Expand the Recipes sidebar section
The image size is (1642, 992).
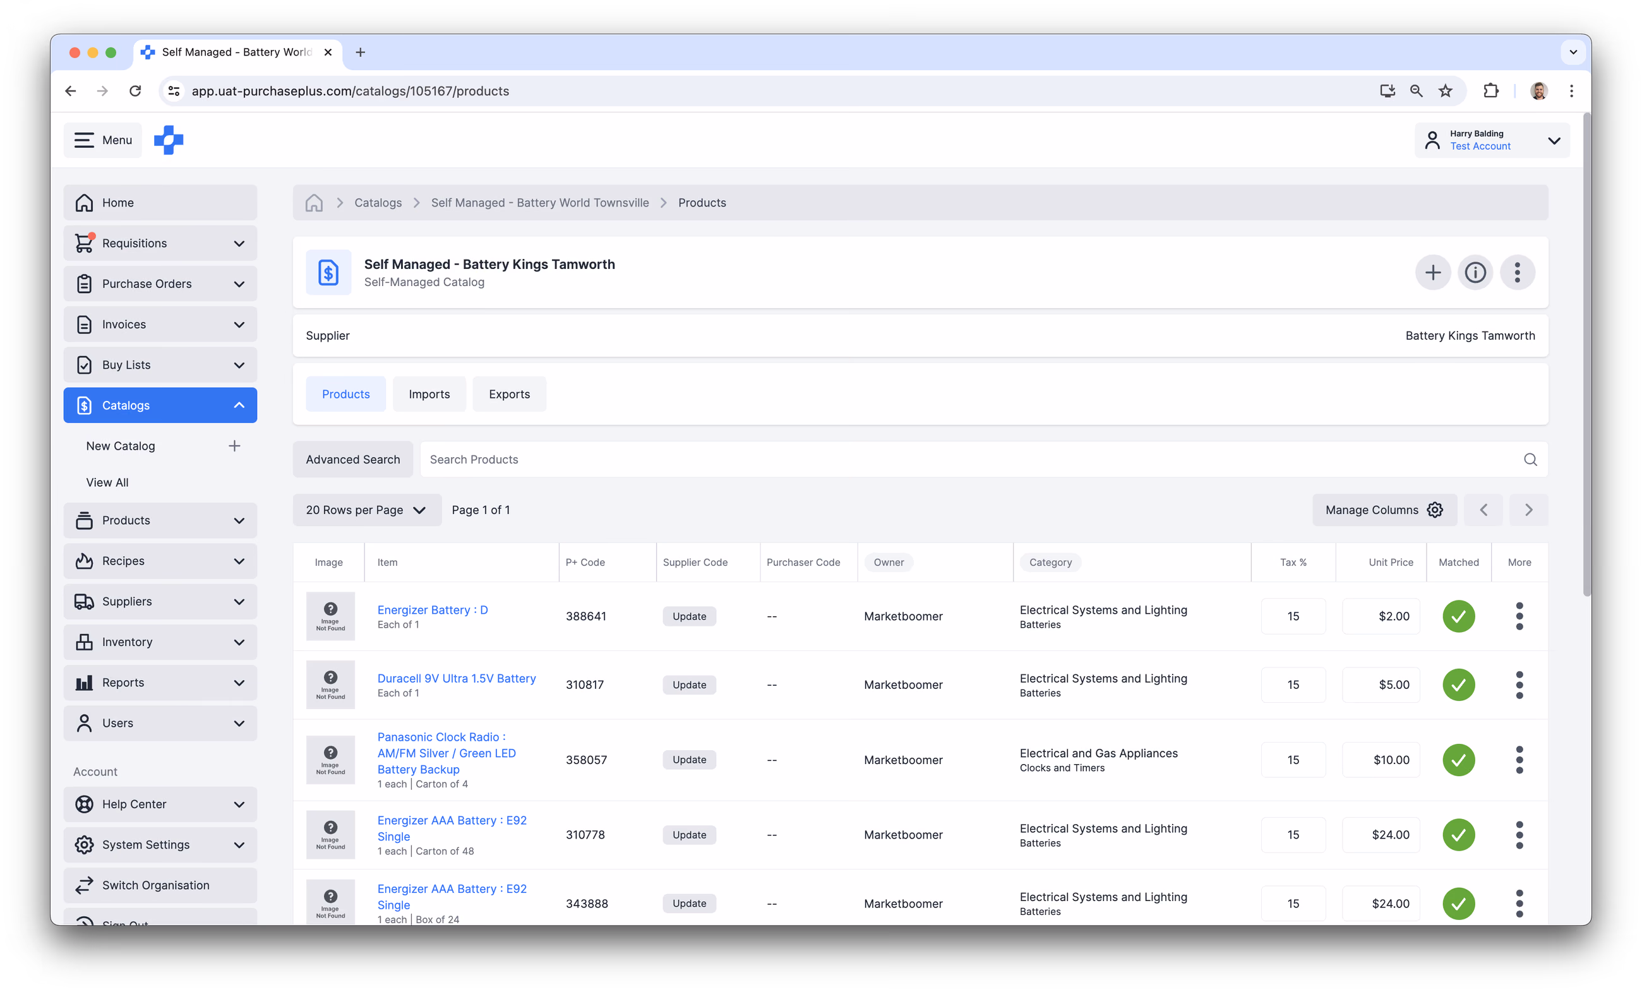[160, 561]
